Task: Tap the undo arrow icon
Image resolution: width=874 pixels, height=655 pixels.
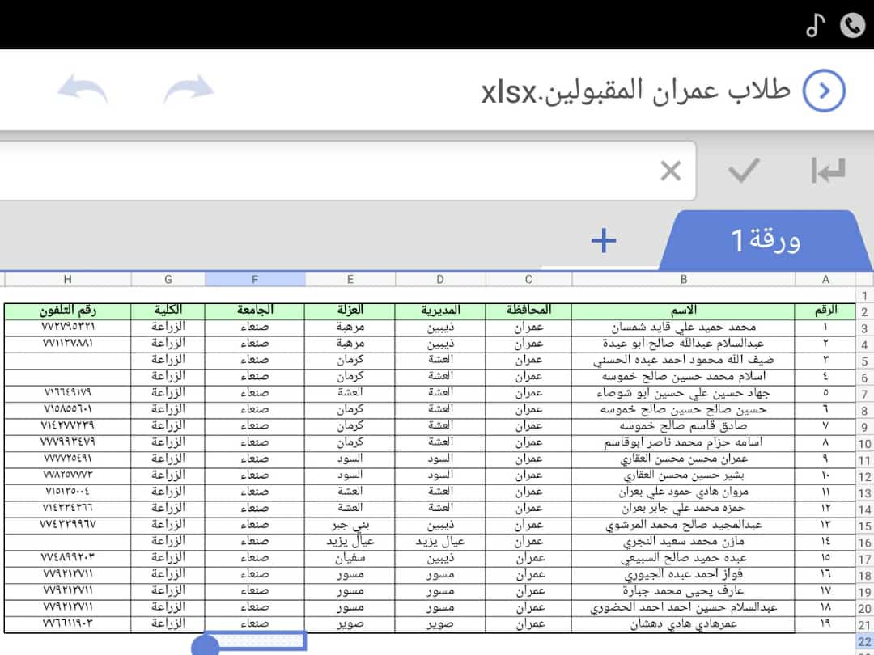Action: [83, 89]
